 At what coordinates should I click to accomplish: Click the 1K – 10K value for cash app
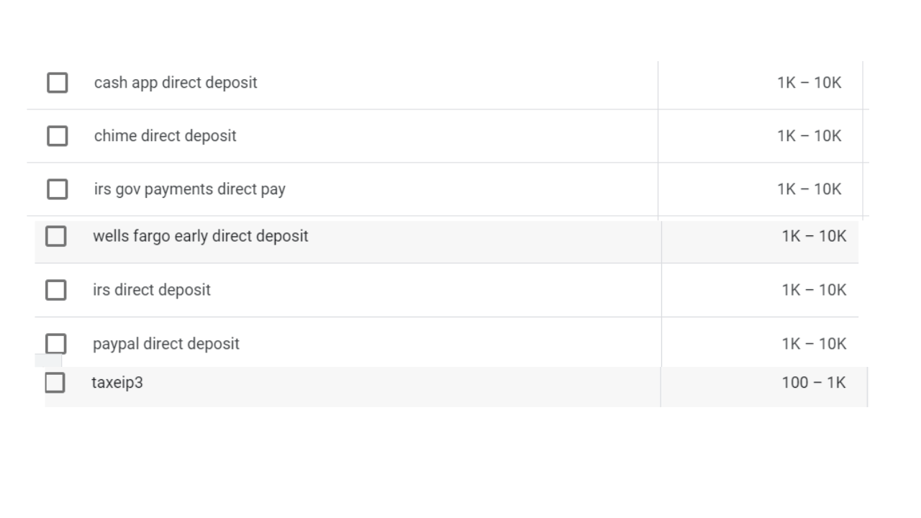tap(809, 82)
